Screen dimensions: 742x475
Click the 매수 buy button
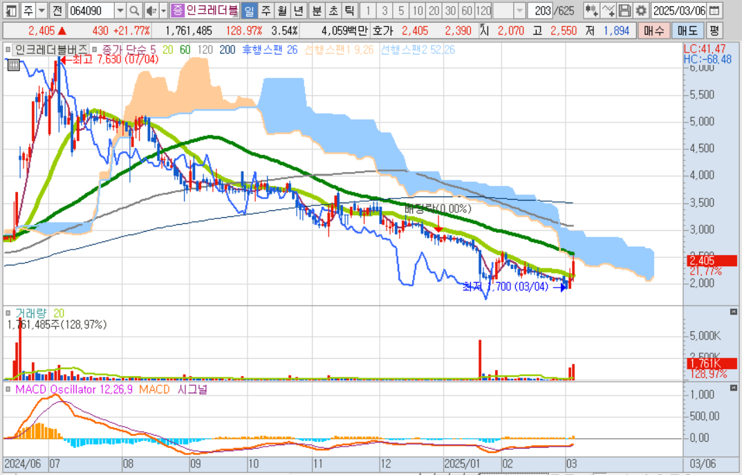(x=654, y=30)
